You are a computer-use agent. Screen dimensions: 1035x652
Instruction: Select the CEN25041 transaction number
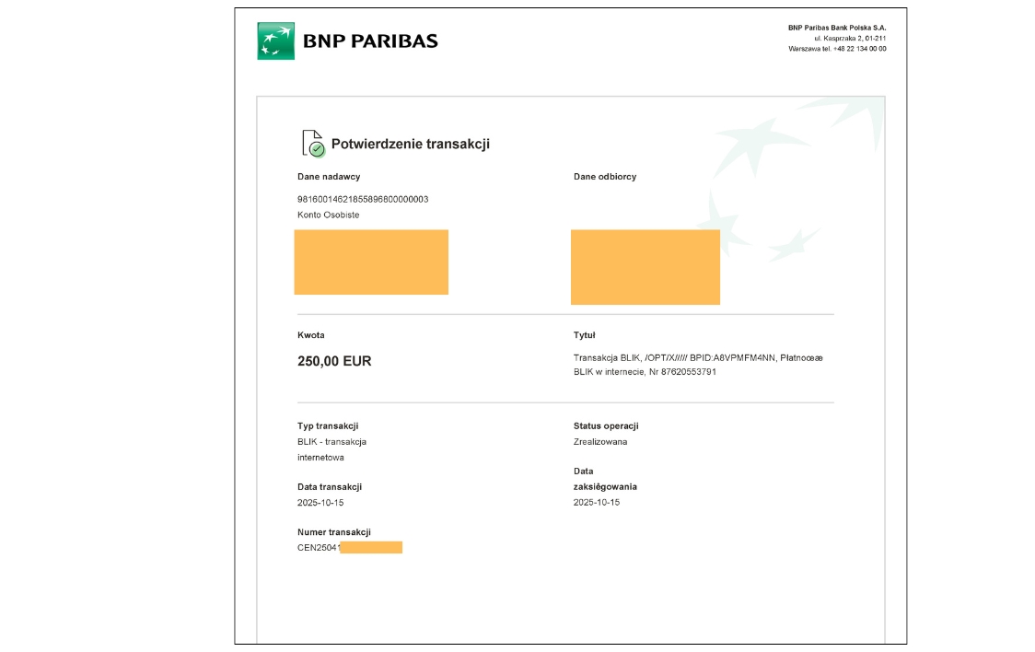pyautogui.click(x=319, y=548)
